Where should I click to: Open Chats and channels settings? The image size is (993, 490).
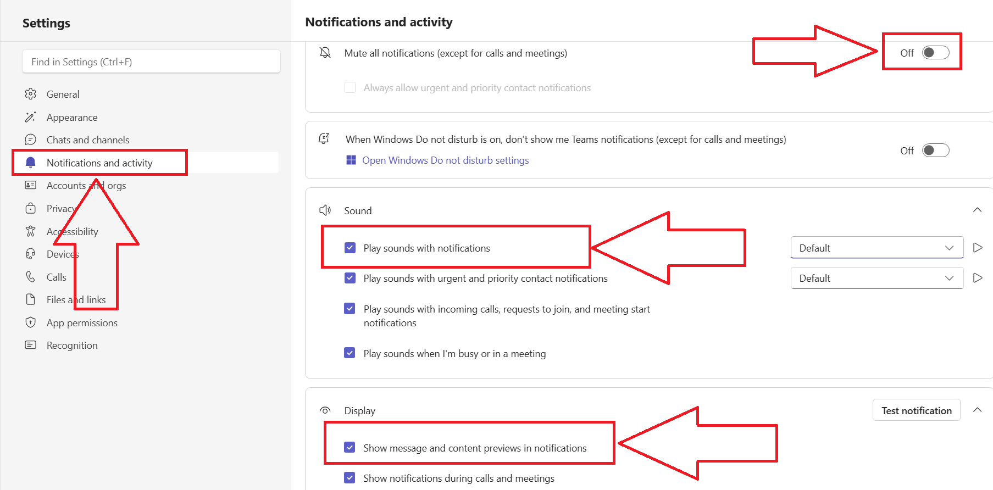tap(88, 140)
